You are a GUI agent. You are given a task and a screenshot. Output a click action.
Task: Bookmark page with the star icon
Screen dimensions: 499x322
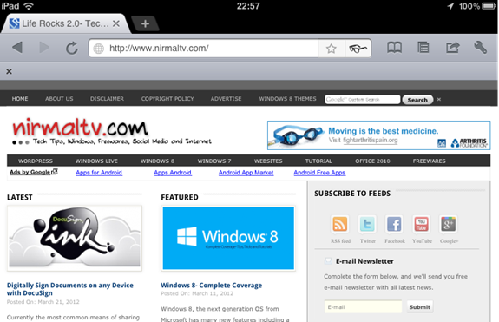[x=331, y=49]
